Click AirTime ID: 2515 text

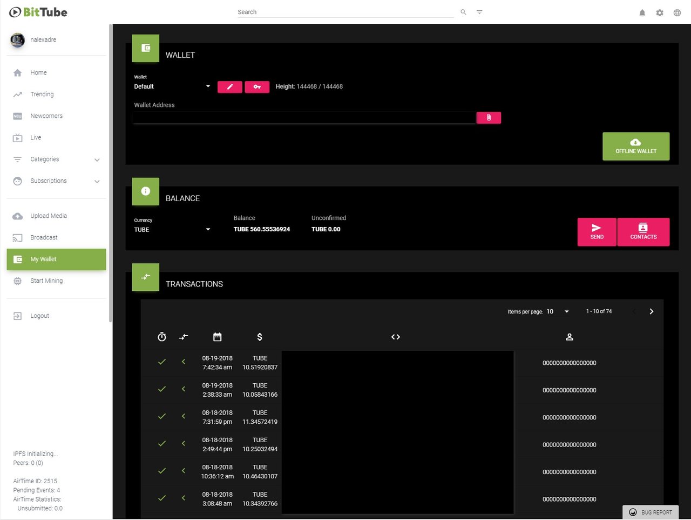pyautogui.click(x=35, y=481)
